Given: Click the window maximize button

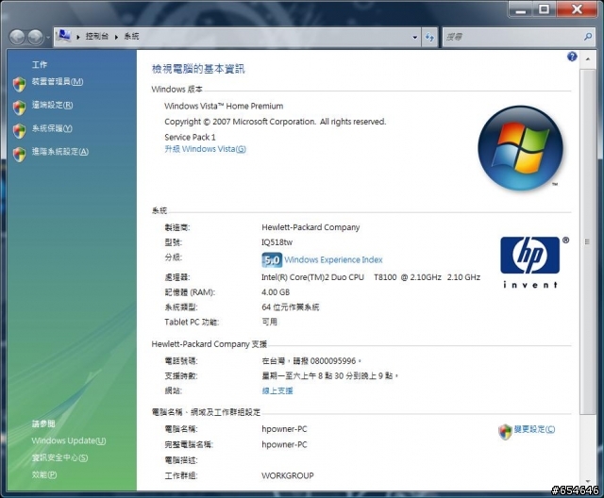Looking at the screenshot, I should coord(544,9).
